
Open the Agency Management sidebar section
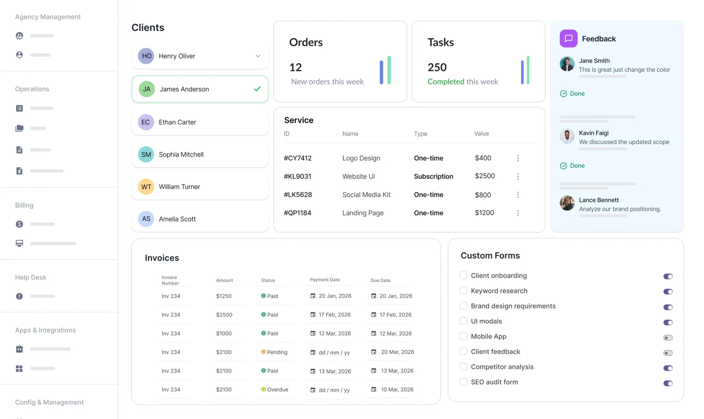(48, 17)
